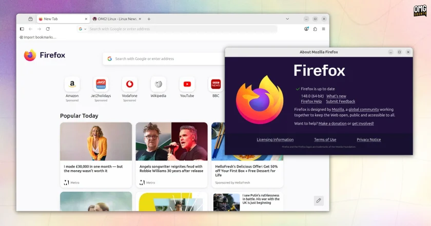Screen dimensions: 431x226
Task: Open the Extensions puzzle icon
Action: (x=315, y=29)
